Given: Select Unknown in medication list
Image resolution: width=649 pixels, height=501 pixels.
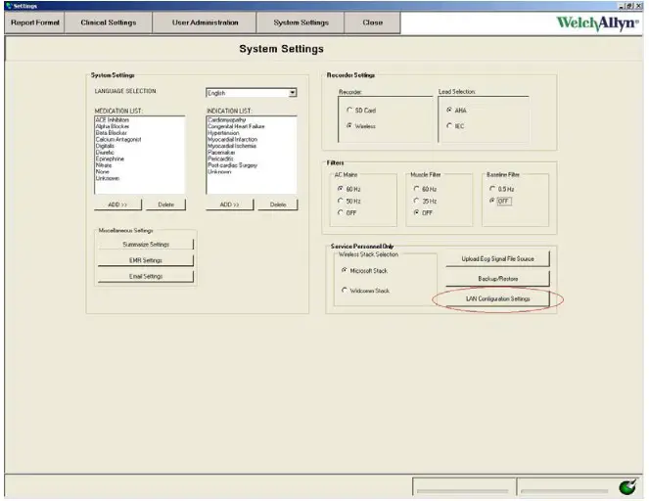Looking at the screenshot, I should (x=108, y=178).
